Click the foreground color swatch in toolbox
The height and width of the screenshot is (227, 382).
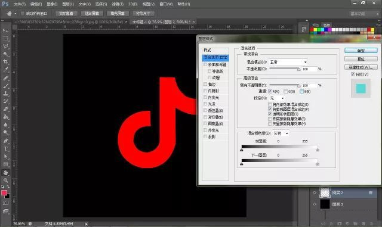4,193
